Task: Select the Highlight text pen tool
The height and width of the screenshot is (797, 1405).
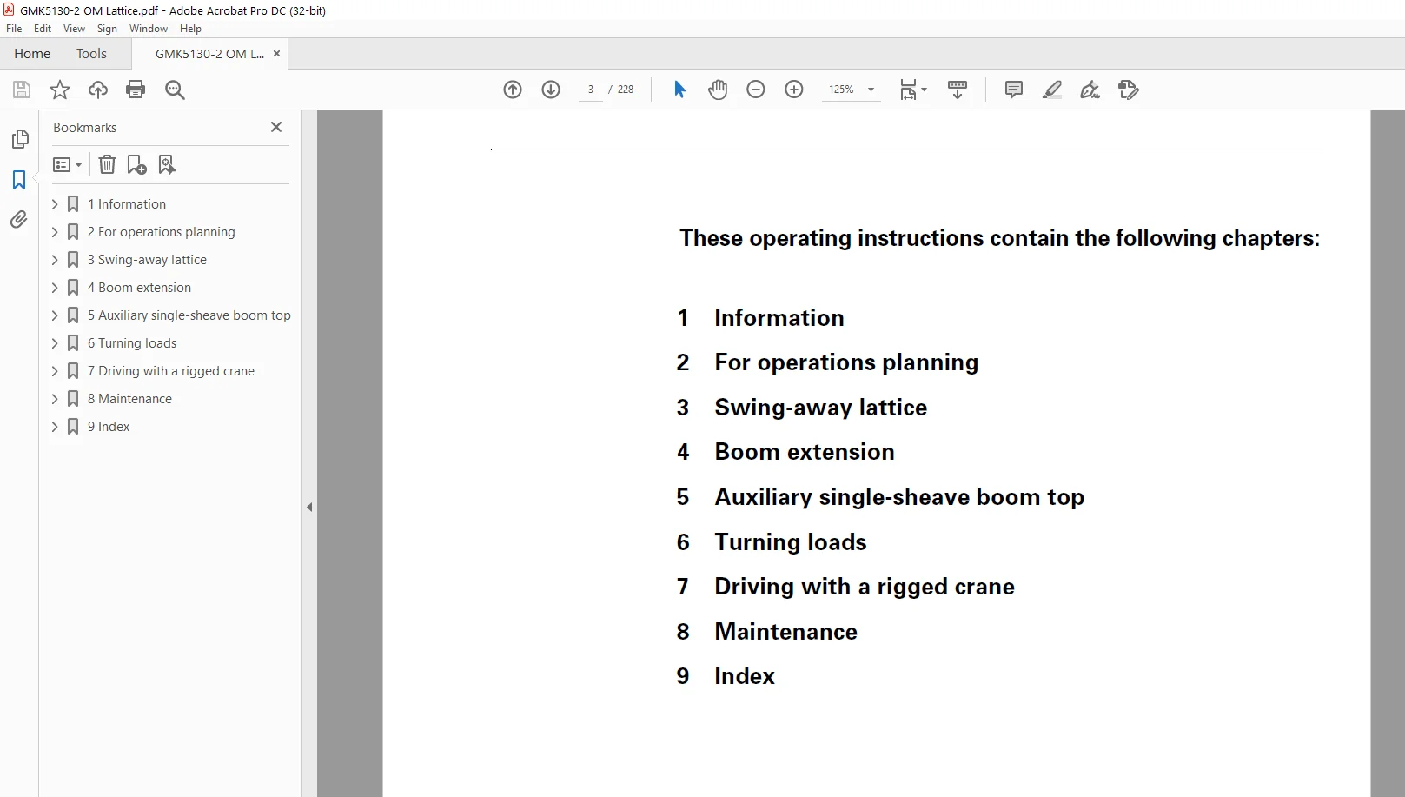Action: pyautogui.click(x=1052, y=90)
